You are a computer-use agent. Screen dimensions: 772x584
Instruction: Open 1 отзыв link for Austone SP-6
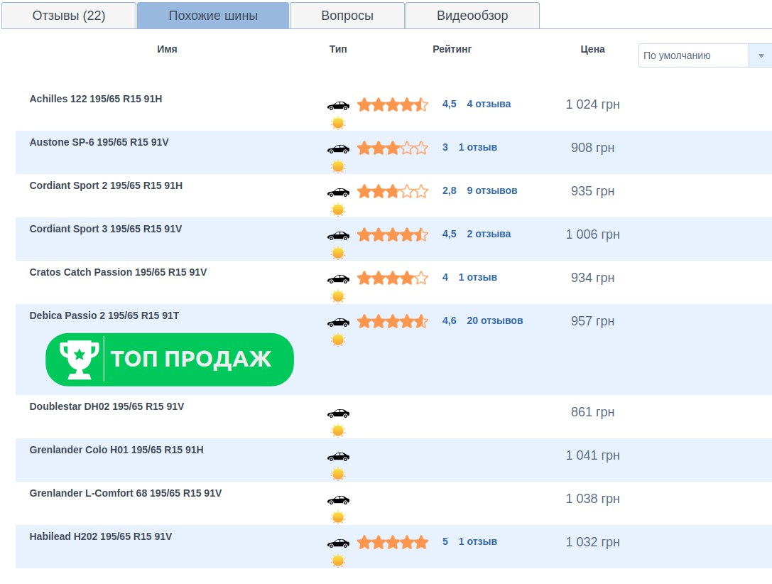[x=477, y=147]
